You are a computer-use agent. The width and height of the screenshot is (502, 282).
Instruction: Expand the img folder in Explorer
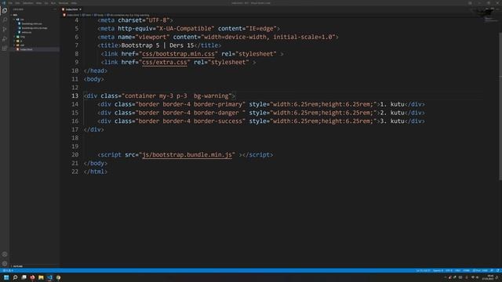(x=23, y=37)
